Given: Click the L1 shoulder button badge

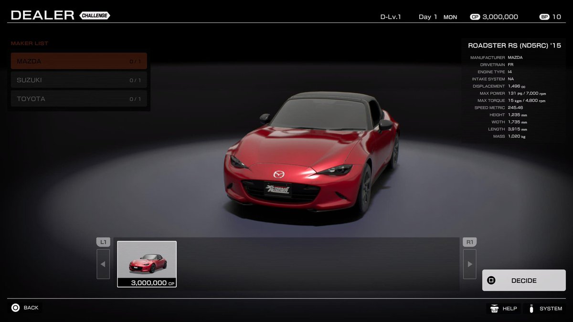Looking at the screenshot, I should [103, 242].
